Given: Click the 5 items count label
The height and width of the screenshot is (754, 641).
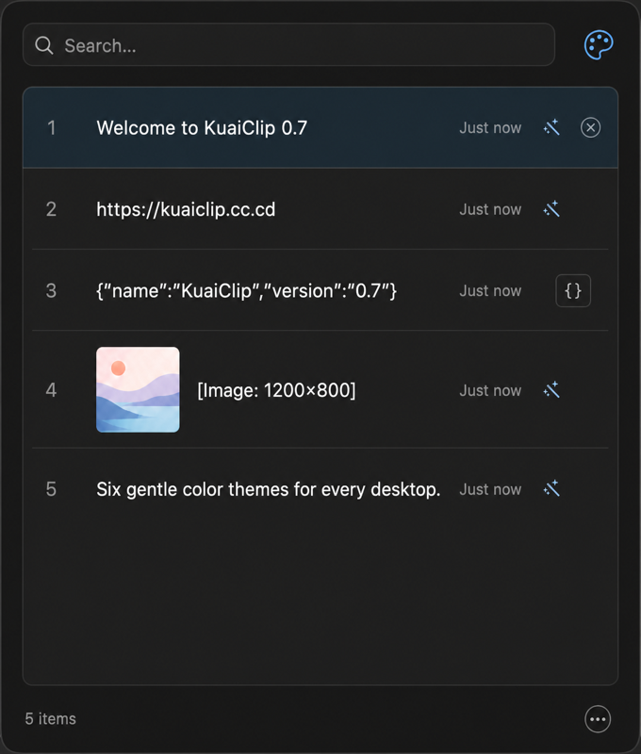Looking at the screenshot, I should pos(51,719).
